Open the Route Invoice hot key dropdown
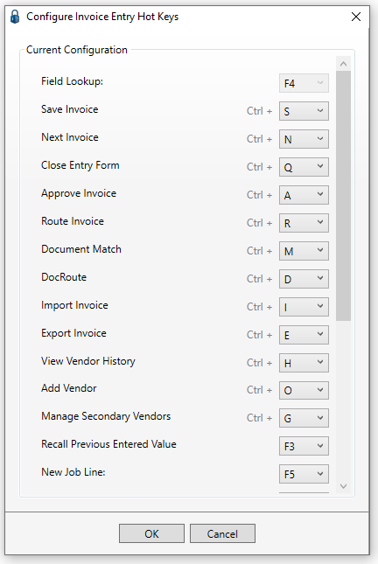Image resolution: width=378 pixels, height=564 pixels. pos(304,223)
